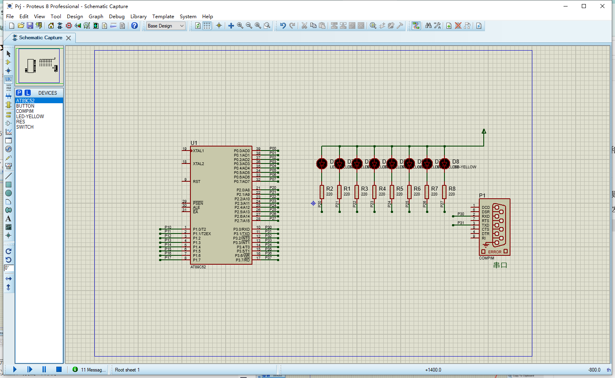Select the Wire Label Mode (LBL) tool
Screen dimensions: 615x378
(x=9, y=79)
